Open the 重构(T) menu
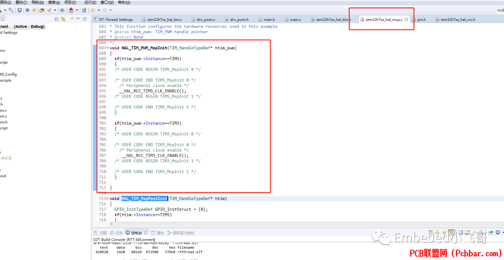504x260 pixels. click(x=21, y=2)
